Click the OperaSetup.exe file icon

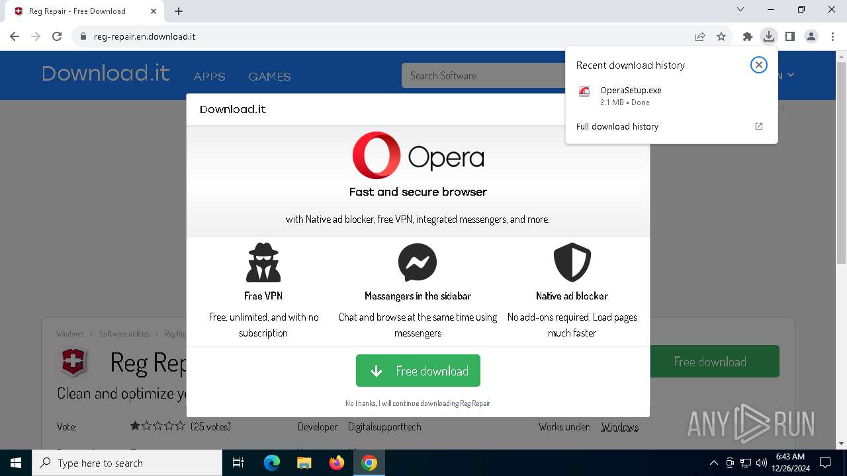584,92
